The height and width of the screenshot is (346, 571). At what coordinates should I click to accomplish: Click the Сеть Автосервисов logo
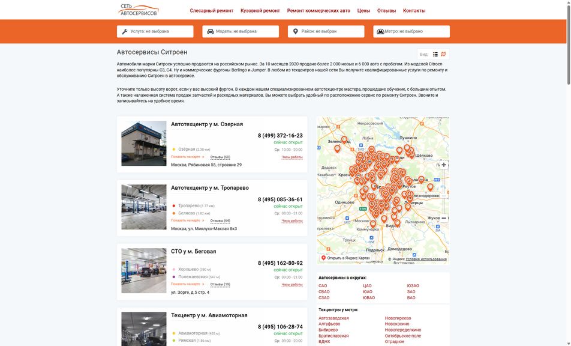click(139, 10)
